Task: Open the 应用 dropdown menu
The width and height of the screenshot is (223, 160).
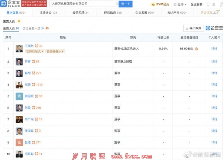Action: point(182,4)
